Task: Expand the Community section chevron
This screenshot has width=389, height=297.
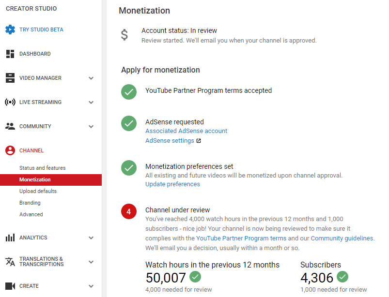Action: tap(91, 126)
